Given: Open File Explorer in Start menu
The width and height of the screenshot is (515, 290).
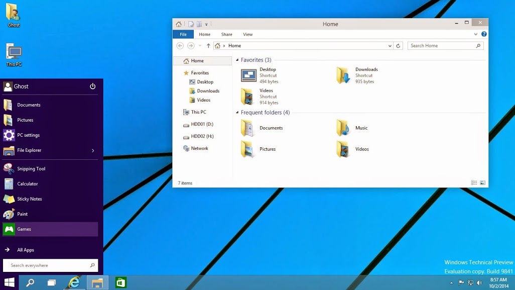Looking at the screenshot, I should click(x=46, y=150).
